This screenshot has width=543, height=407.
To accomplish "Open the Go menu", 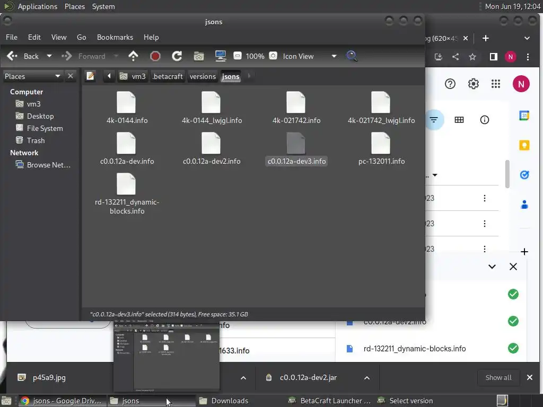I will click(x=81, y=37).
